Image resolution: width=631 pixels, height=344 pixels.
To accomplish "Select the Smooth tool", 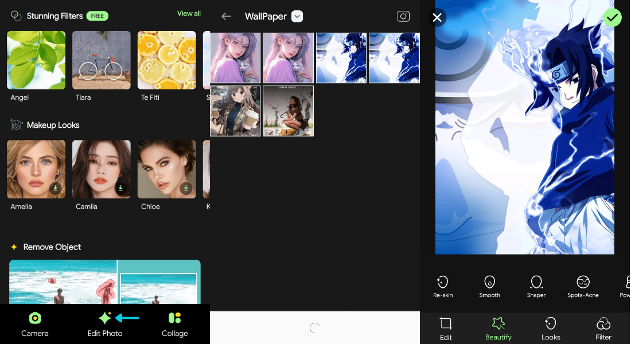I will pos(489,287).
